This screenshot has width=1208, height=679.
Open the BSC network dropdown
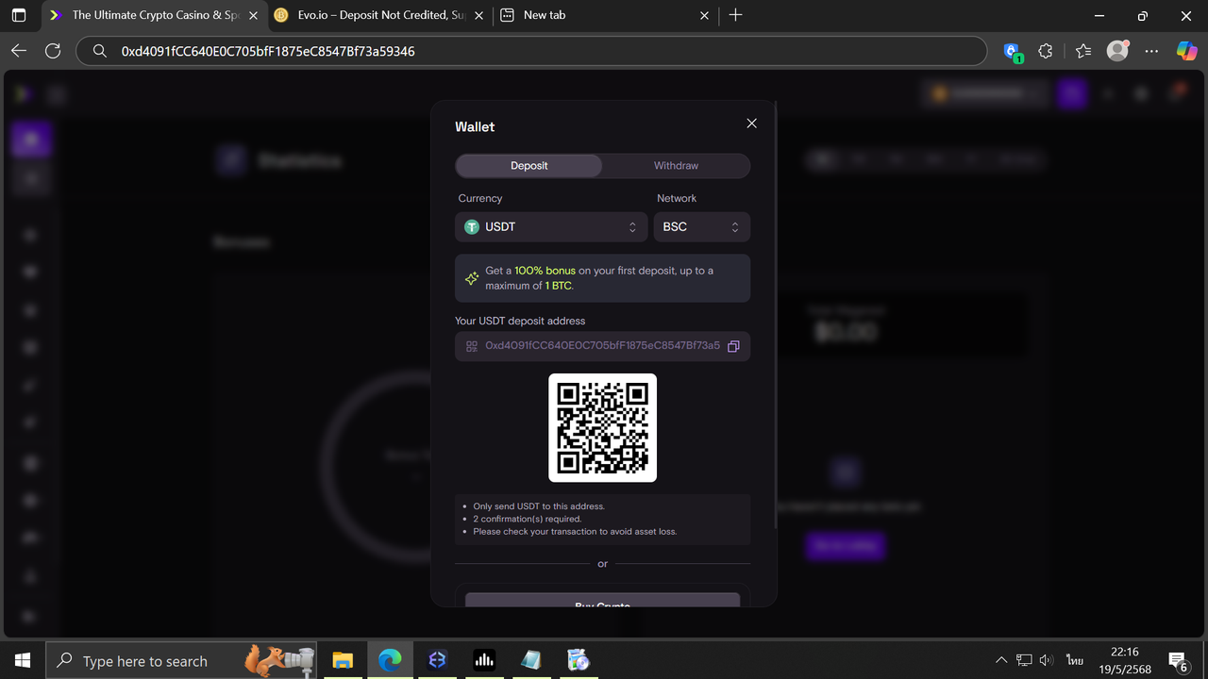pos(701,227)
